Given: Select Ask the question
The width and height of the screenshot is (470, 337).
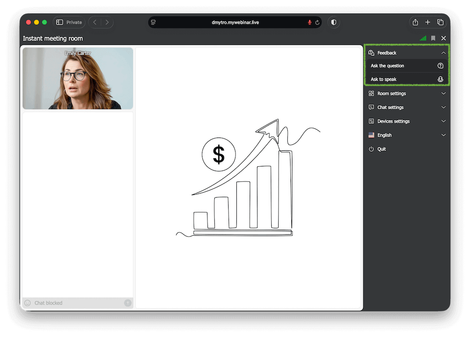Looking at the screenshot, I should [388, 66].
